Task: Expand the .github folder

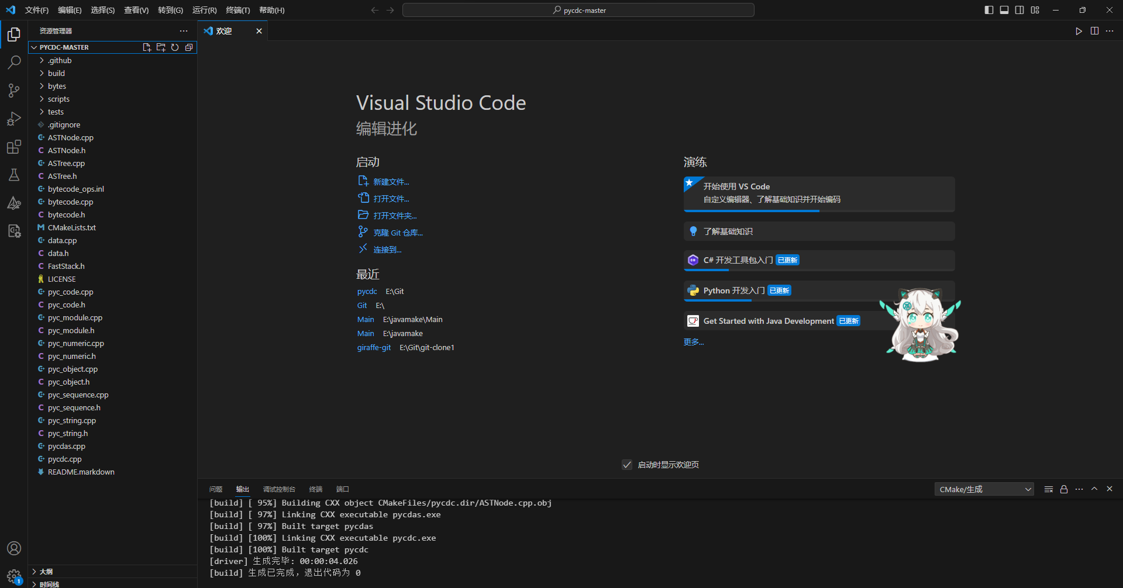Action: coord(60,60)
